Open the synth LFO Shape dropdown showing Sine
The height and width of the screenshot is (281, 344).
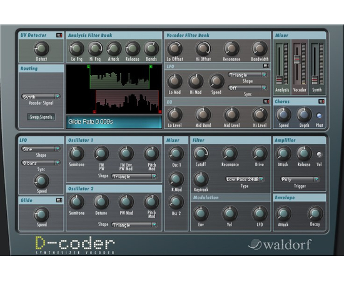[41, 149]
